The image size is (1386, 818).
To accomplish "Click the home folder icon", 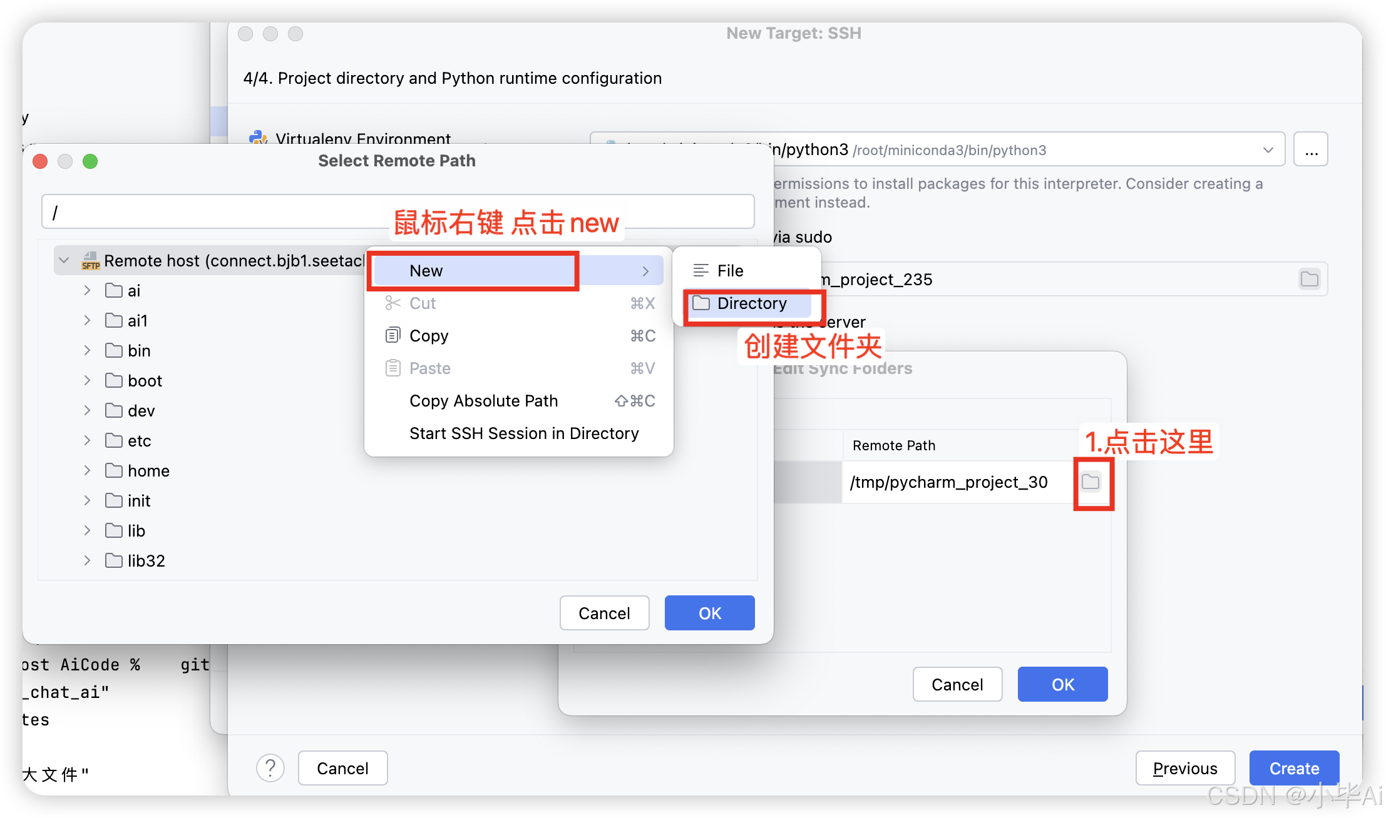I will [x=114, y=471].
